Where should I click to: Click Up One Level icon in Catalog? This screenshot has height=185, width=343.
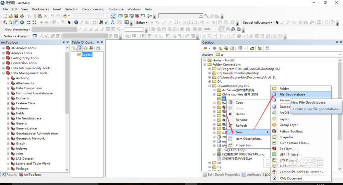click(x=221, y=48)
